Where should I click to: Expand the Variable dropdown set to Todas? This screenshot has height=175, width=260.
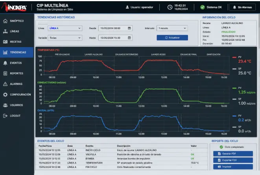65,38
